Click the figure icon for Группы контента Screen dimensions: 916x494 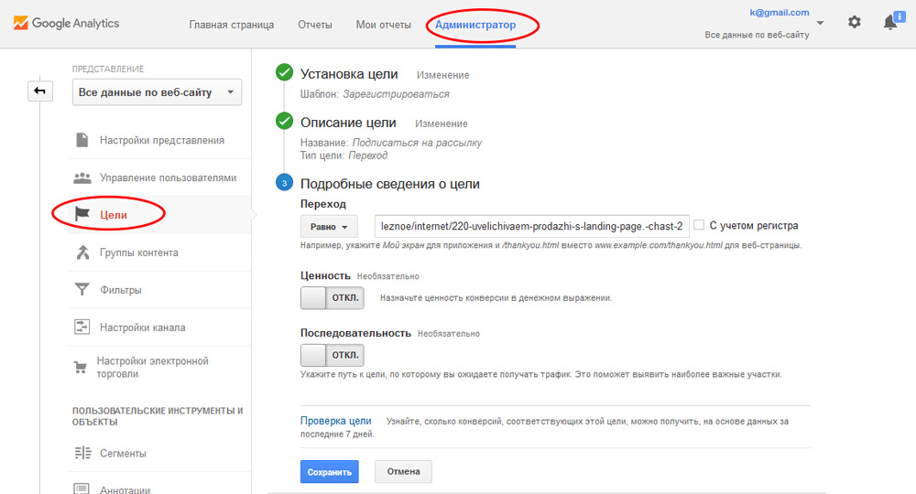pyautogui.click(x=82, y=252)
